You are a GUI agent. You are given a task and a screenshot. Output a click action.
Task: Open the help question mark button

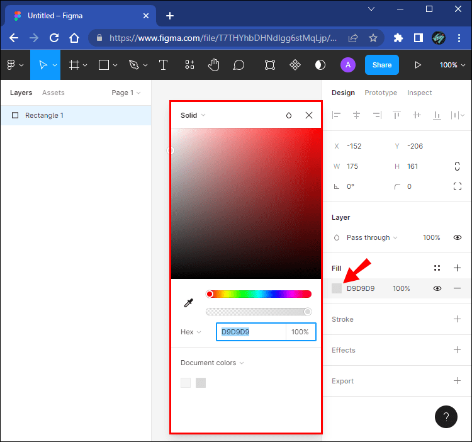(446, 416)
